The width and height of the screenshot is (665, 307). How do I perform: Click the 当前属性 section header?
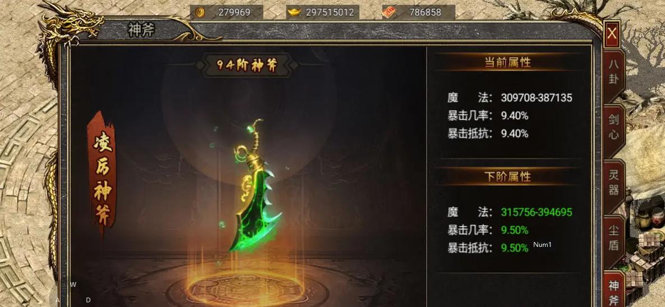coord(508,63)
